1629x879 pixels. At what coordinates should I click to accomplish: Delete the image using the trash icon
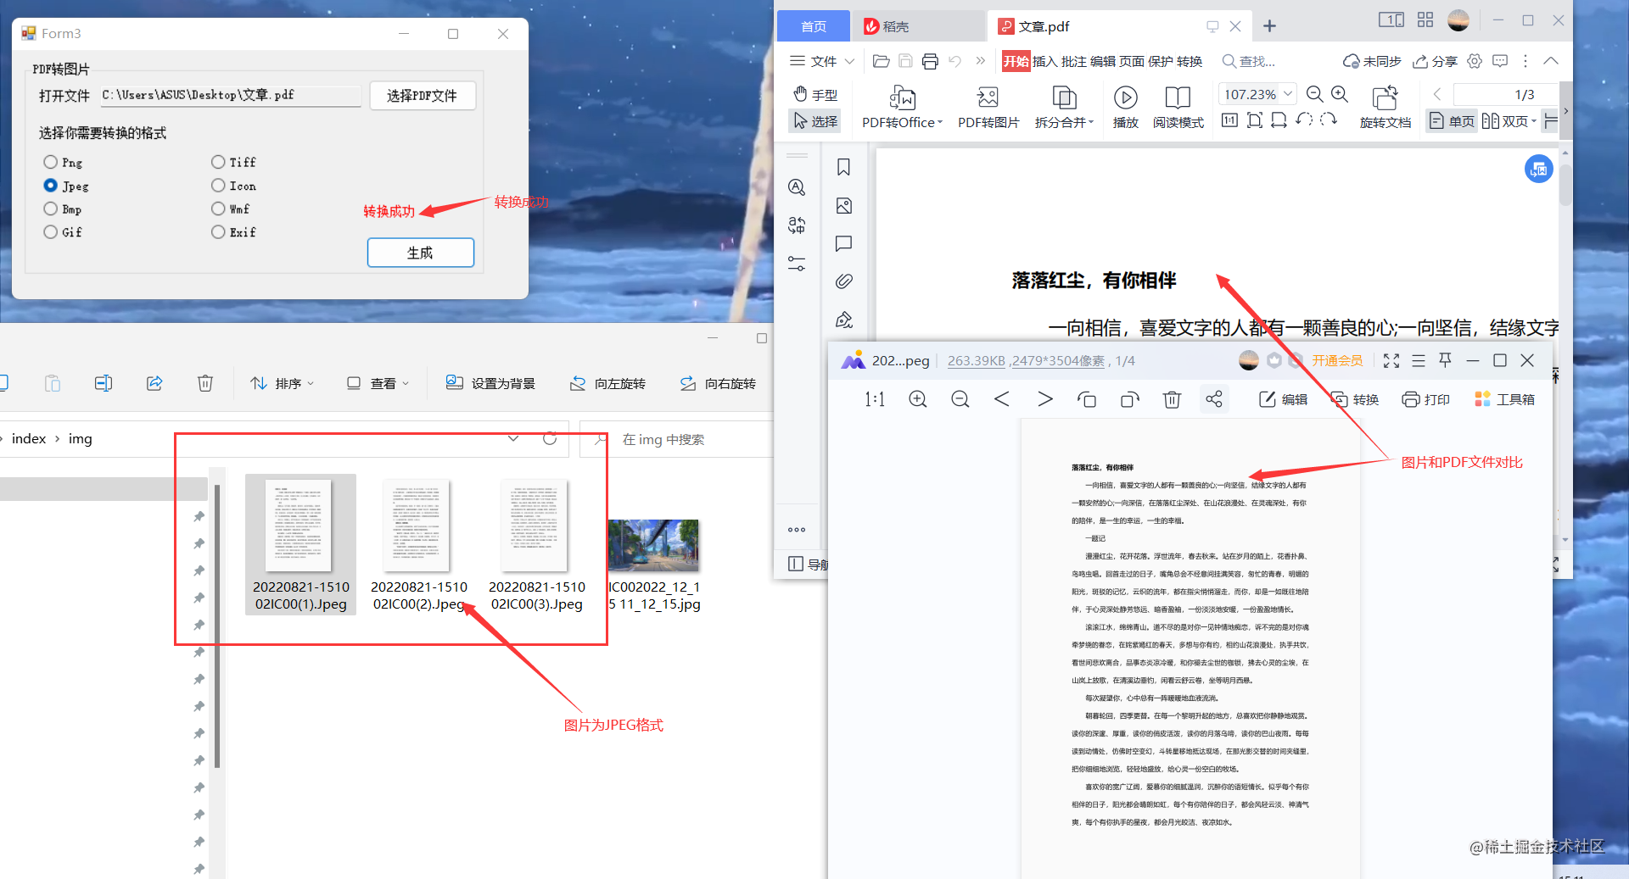tap(1172, 398)
